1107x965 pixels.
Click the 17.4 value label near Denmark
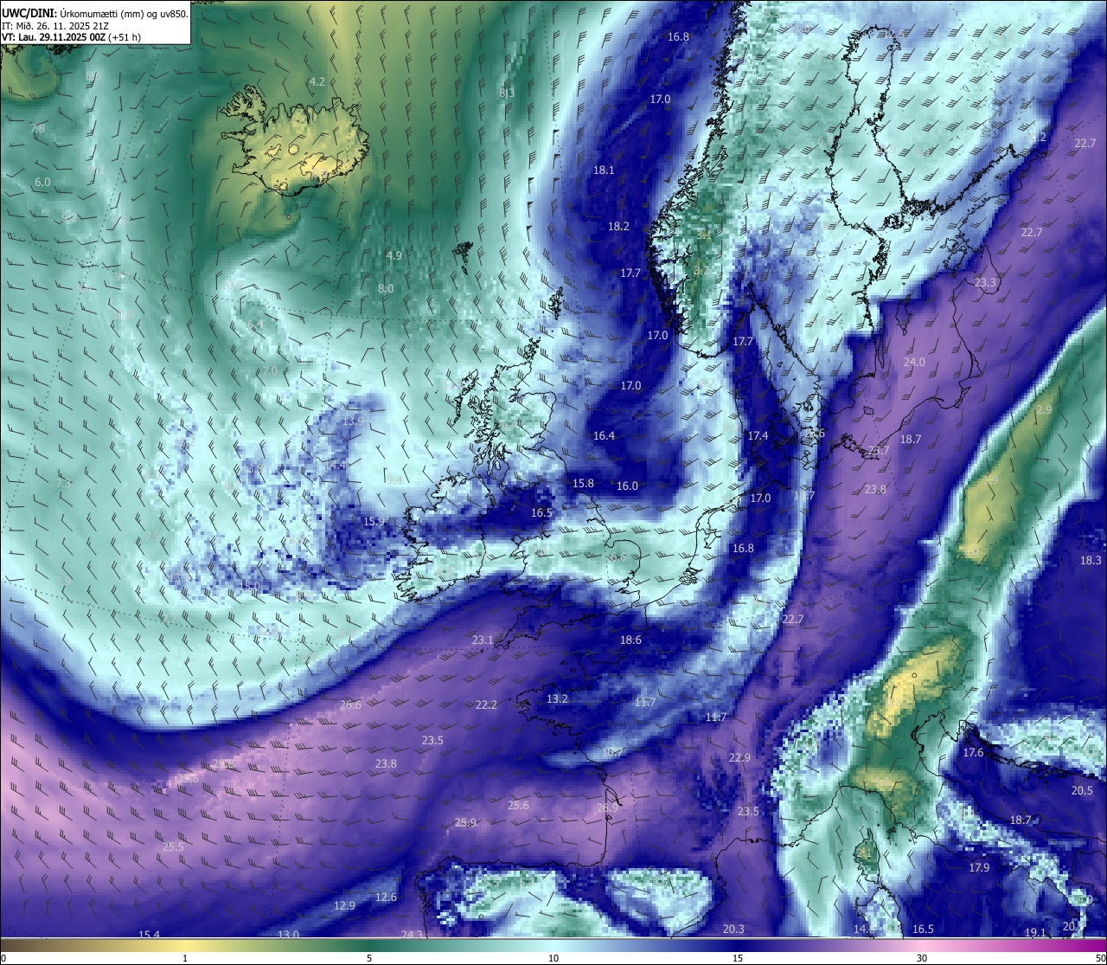coord(758,435)
